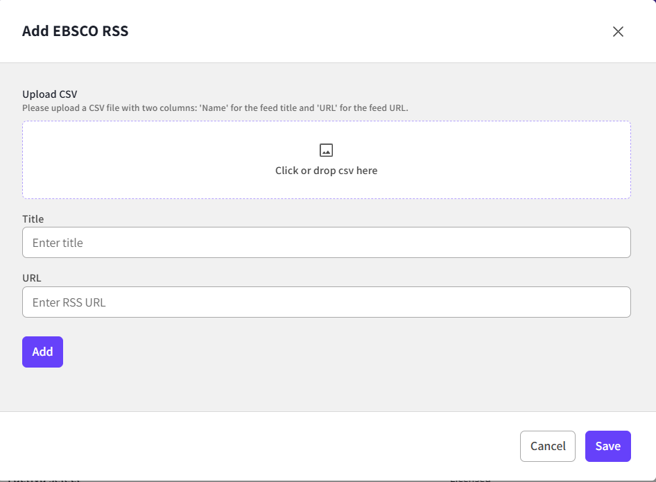Close the Add EBSCO RSS dialog
656x482 pixels.
618,31
